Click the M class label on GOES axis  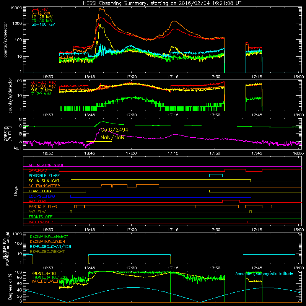pyautogui.click(x=20, y=119)
